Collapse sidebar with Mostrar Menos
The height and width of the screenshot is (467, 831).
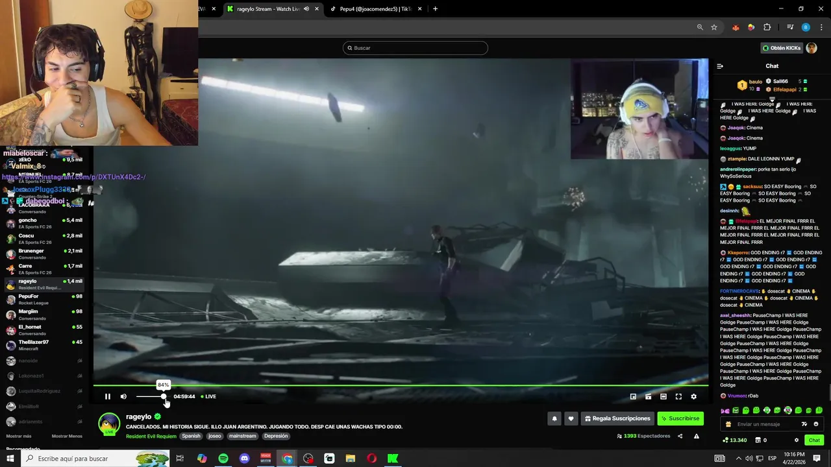(x=67, y=437)
